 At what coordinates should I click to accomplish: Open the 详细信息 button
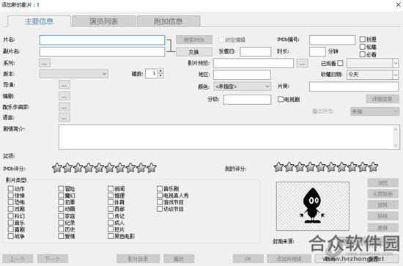coord(382,99)
